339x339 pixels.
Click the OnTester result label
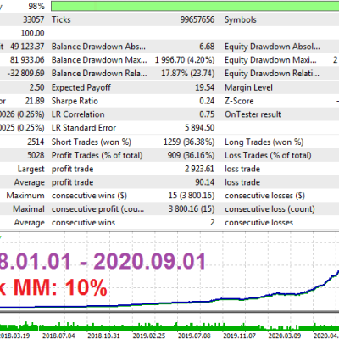tap(253, 114)
